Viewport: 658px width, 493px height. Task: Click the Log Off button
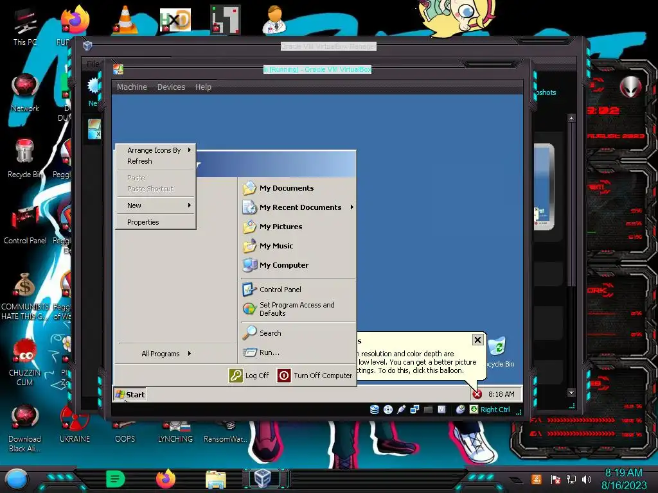click(x=249, y=376)
